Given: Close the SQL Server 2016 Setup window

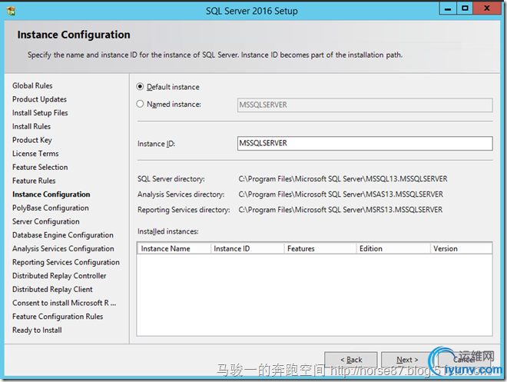Looking at the screenshot, I should [487, 8].
